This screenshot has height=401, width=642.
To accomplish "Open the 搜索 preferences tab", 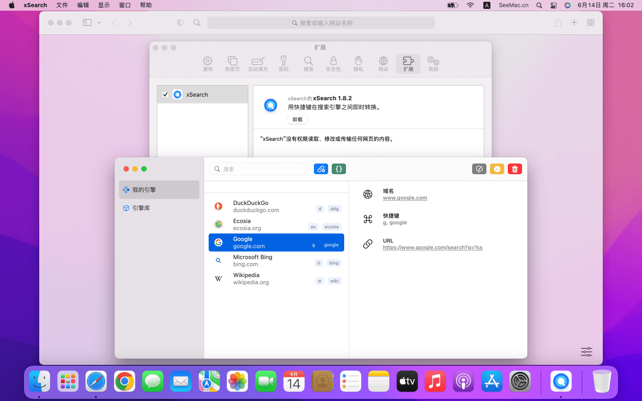I will 309,64.
